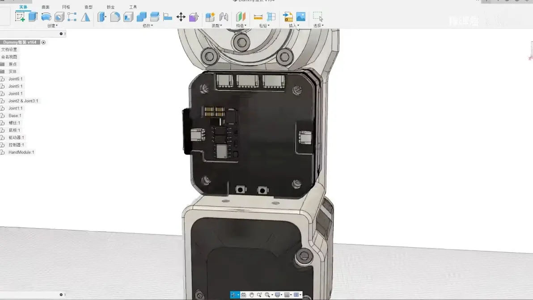Open the 插入 dropdown menu

tap(294, 26)
